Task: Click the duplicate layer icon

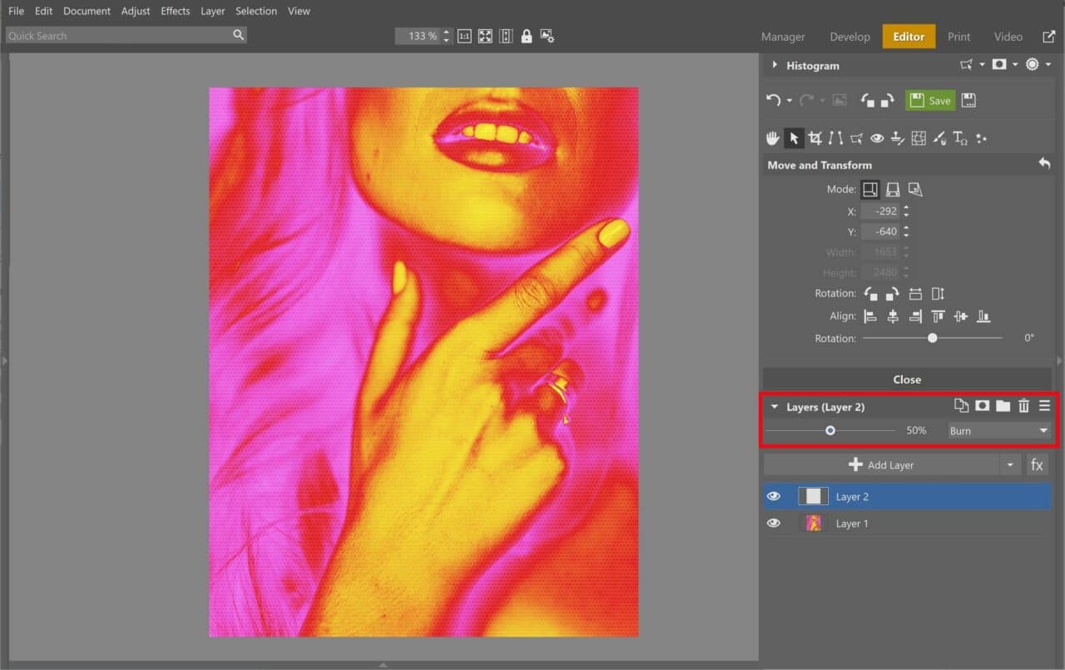Action: pyautogui.click(x=962, y=405)
